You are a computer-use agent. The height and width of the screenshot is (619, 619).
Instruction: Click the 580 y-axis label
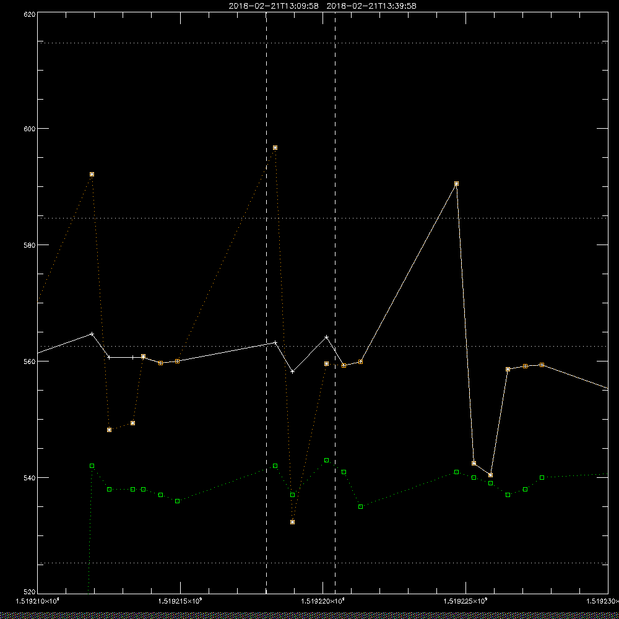click(30, 245)
